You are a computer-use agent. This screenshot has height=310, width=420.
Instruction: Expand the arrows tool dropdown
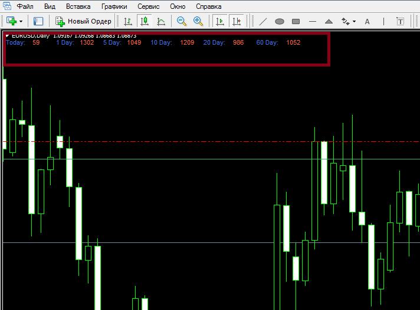click(354, 21)
